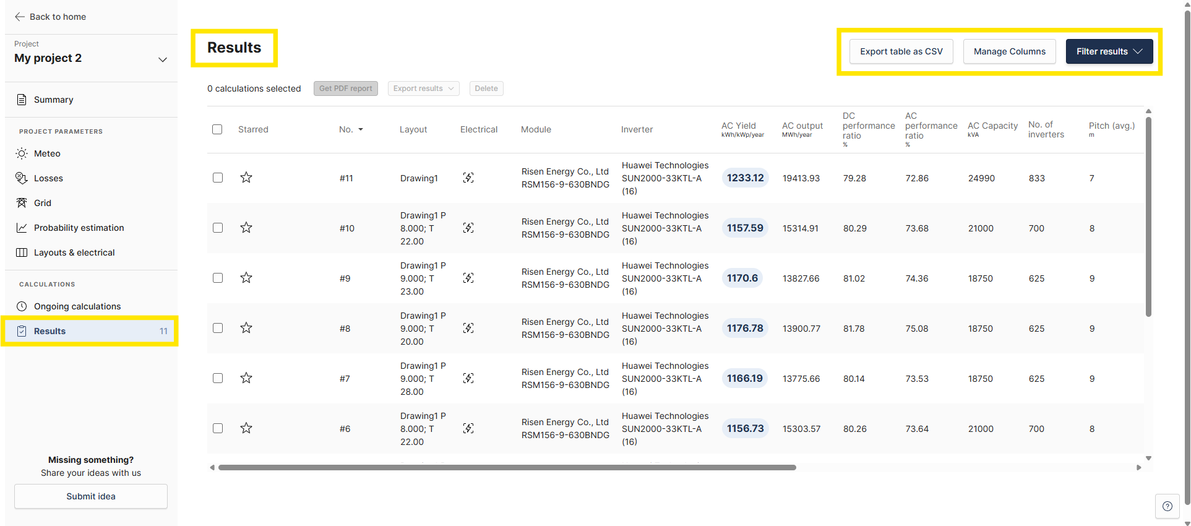Select the Grid pylon icon
The image size is (1191, 526).
(x=22, y=203)
